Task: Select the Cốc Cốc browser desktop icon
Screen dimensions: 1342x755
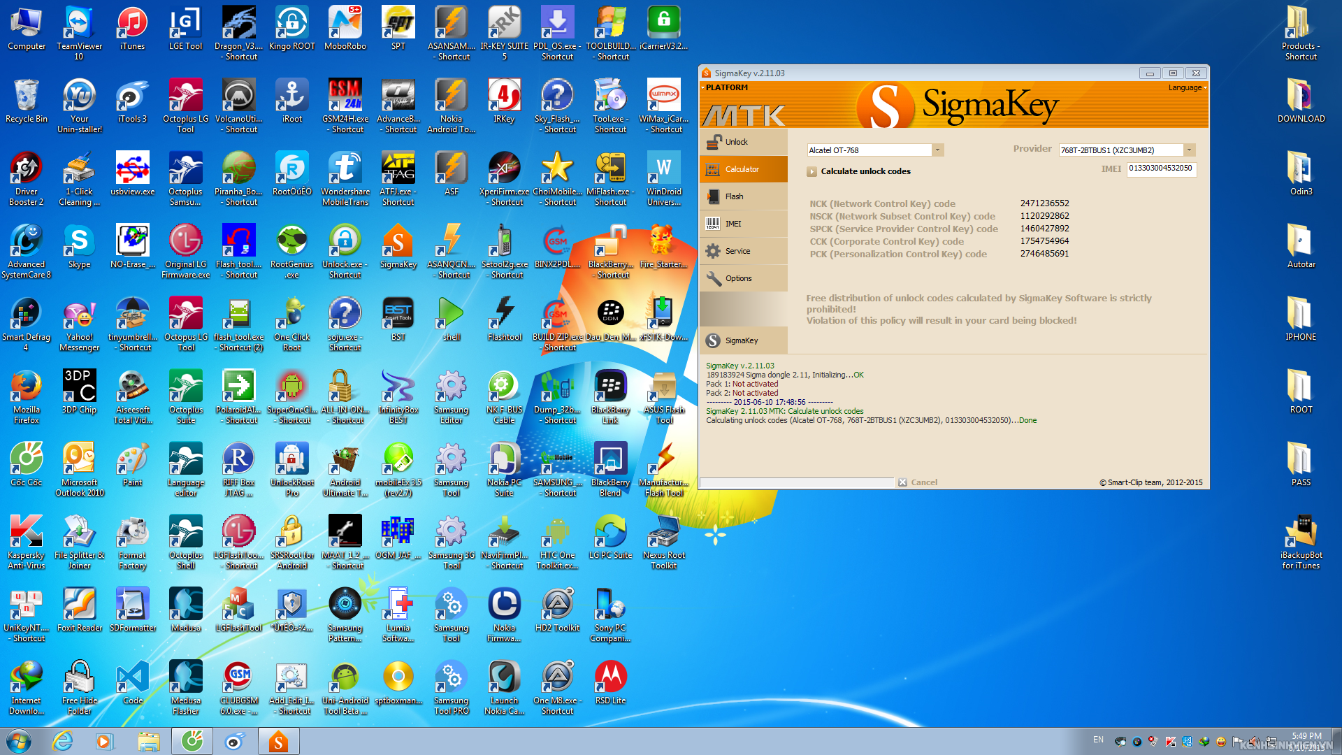Action: pos(27,465)
